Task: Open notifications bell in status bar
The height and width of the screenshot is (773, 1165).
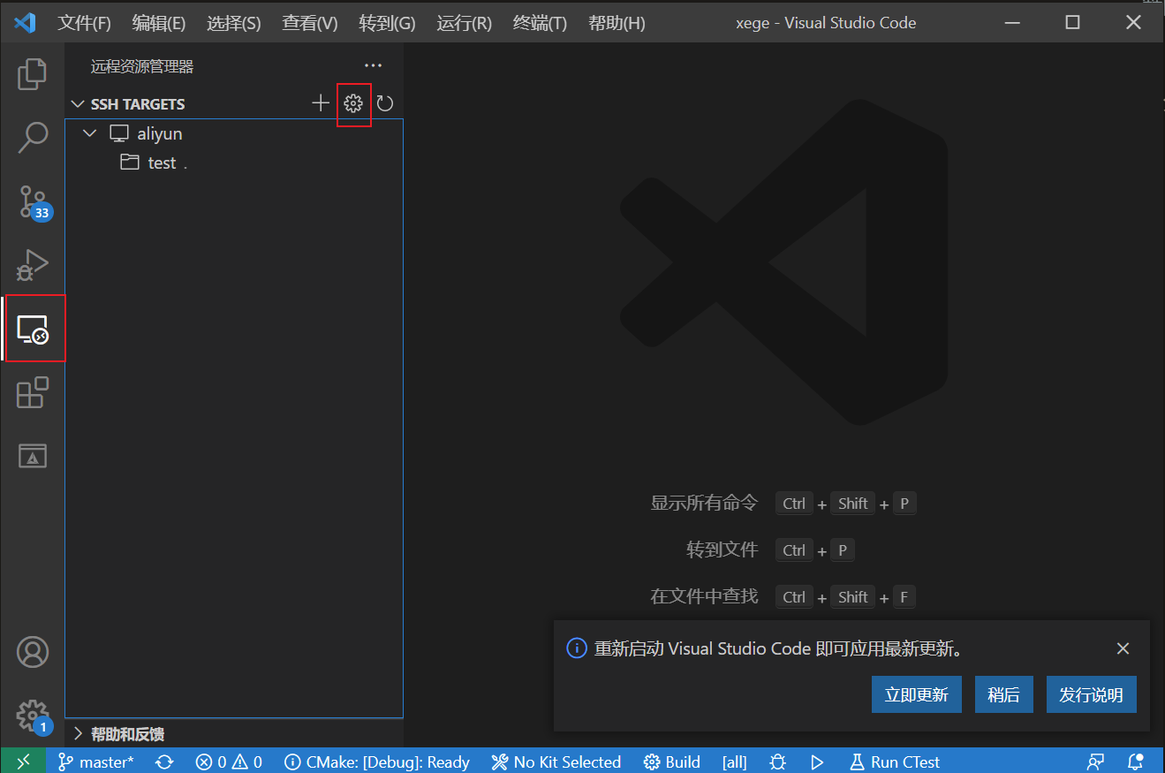Action: pos(1136,762)
